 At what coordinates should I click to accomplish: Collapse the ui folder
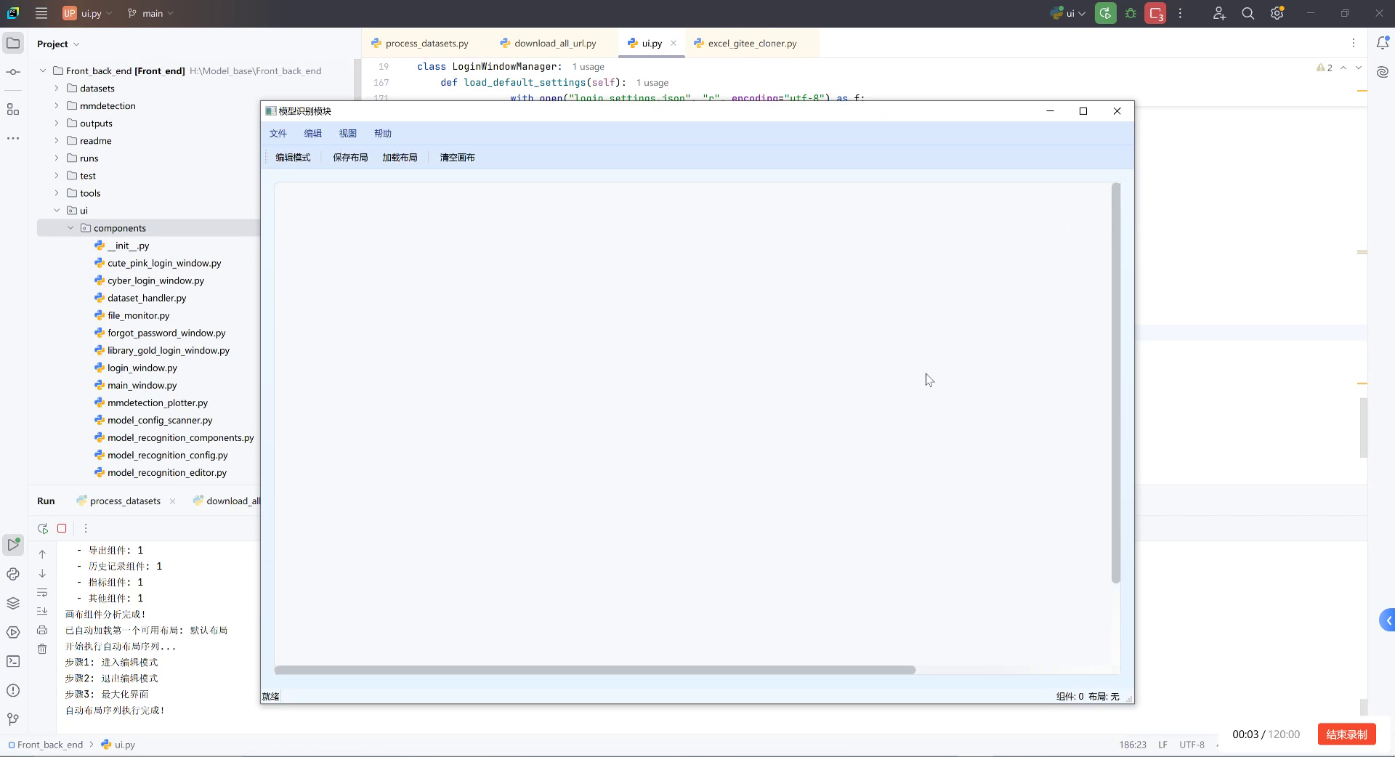pos(57,210)
